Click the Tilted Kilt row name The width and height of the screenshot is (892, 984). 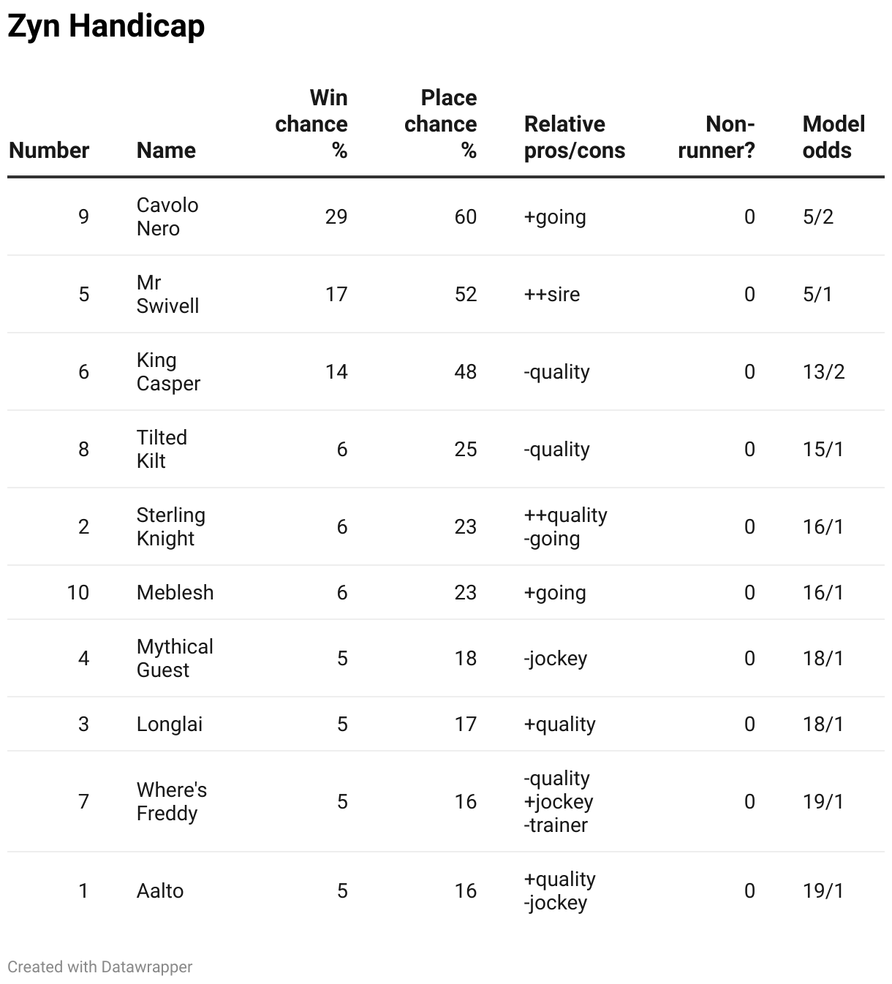[162, 450]
